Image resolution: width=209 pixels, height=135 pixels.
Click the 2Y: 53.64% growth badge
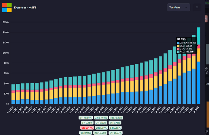(101, 117)
